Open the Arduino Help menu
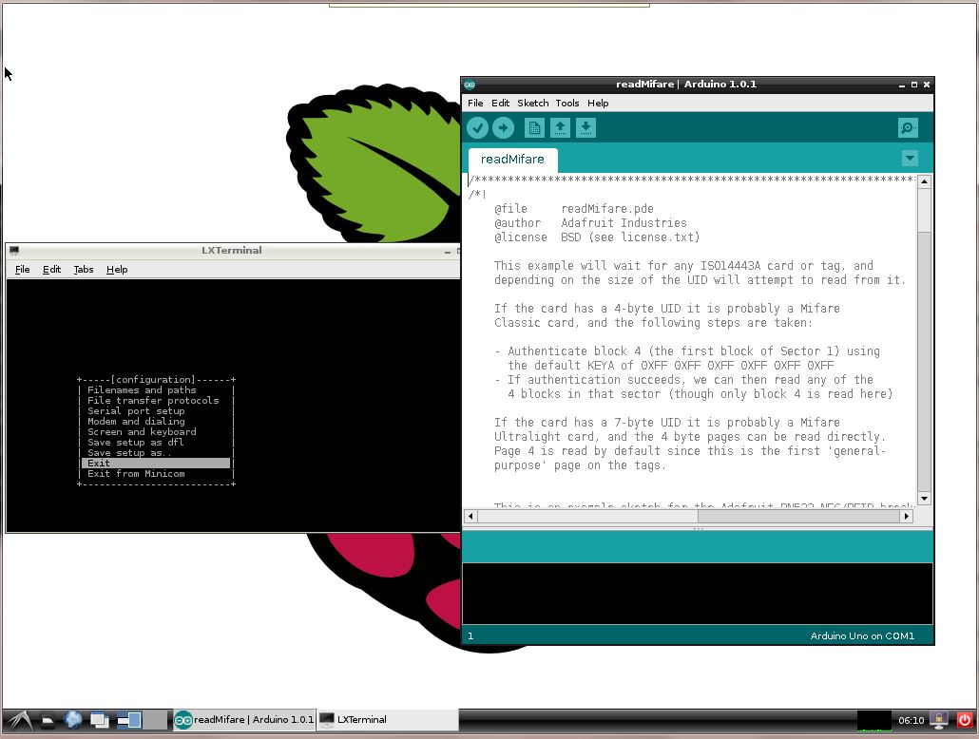This screenshot has height=739, width=979. [598, 103]
